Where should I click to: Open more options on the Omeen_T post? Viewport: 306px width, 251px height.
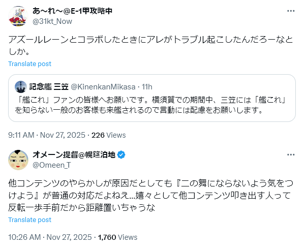(290, 155)
